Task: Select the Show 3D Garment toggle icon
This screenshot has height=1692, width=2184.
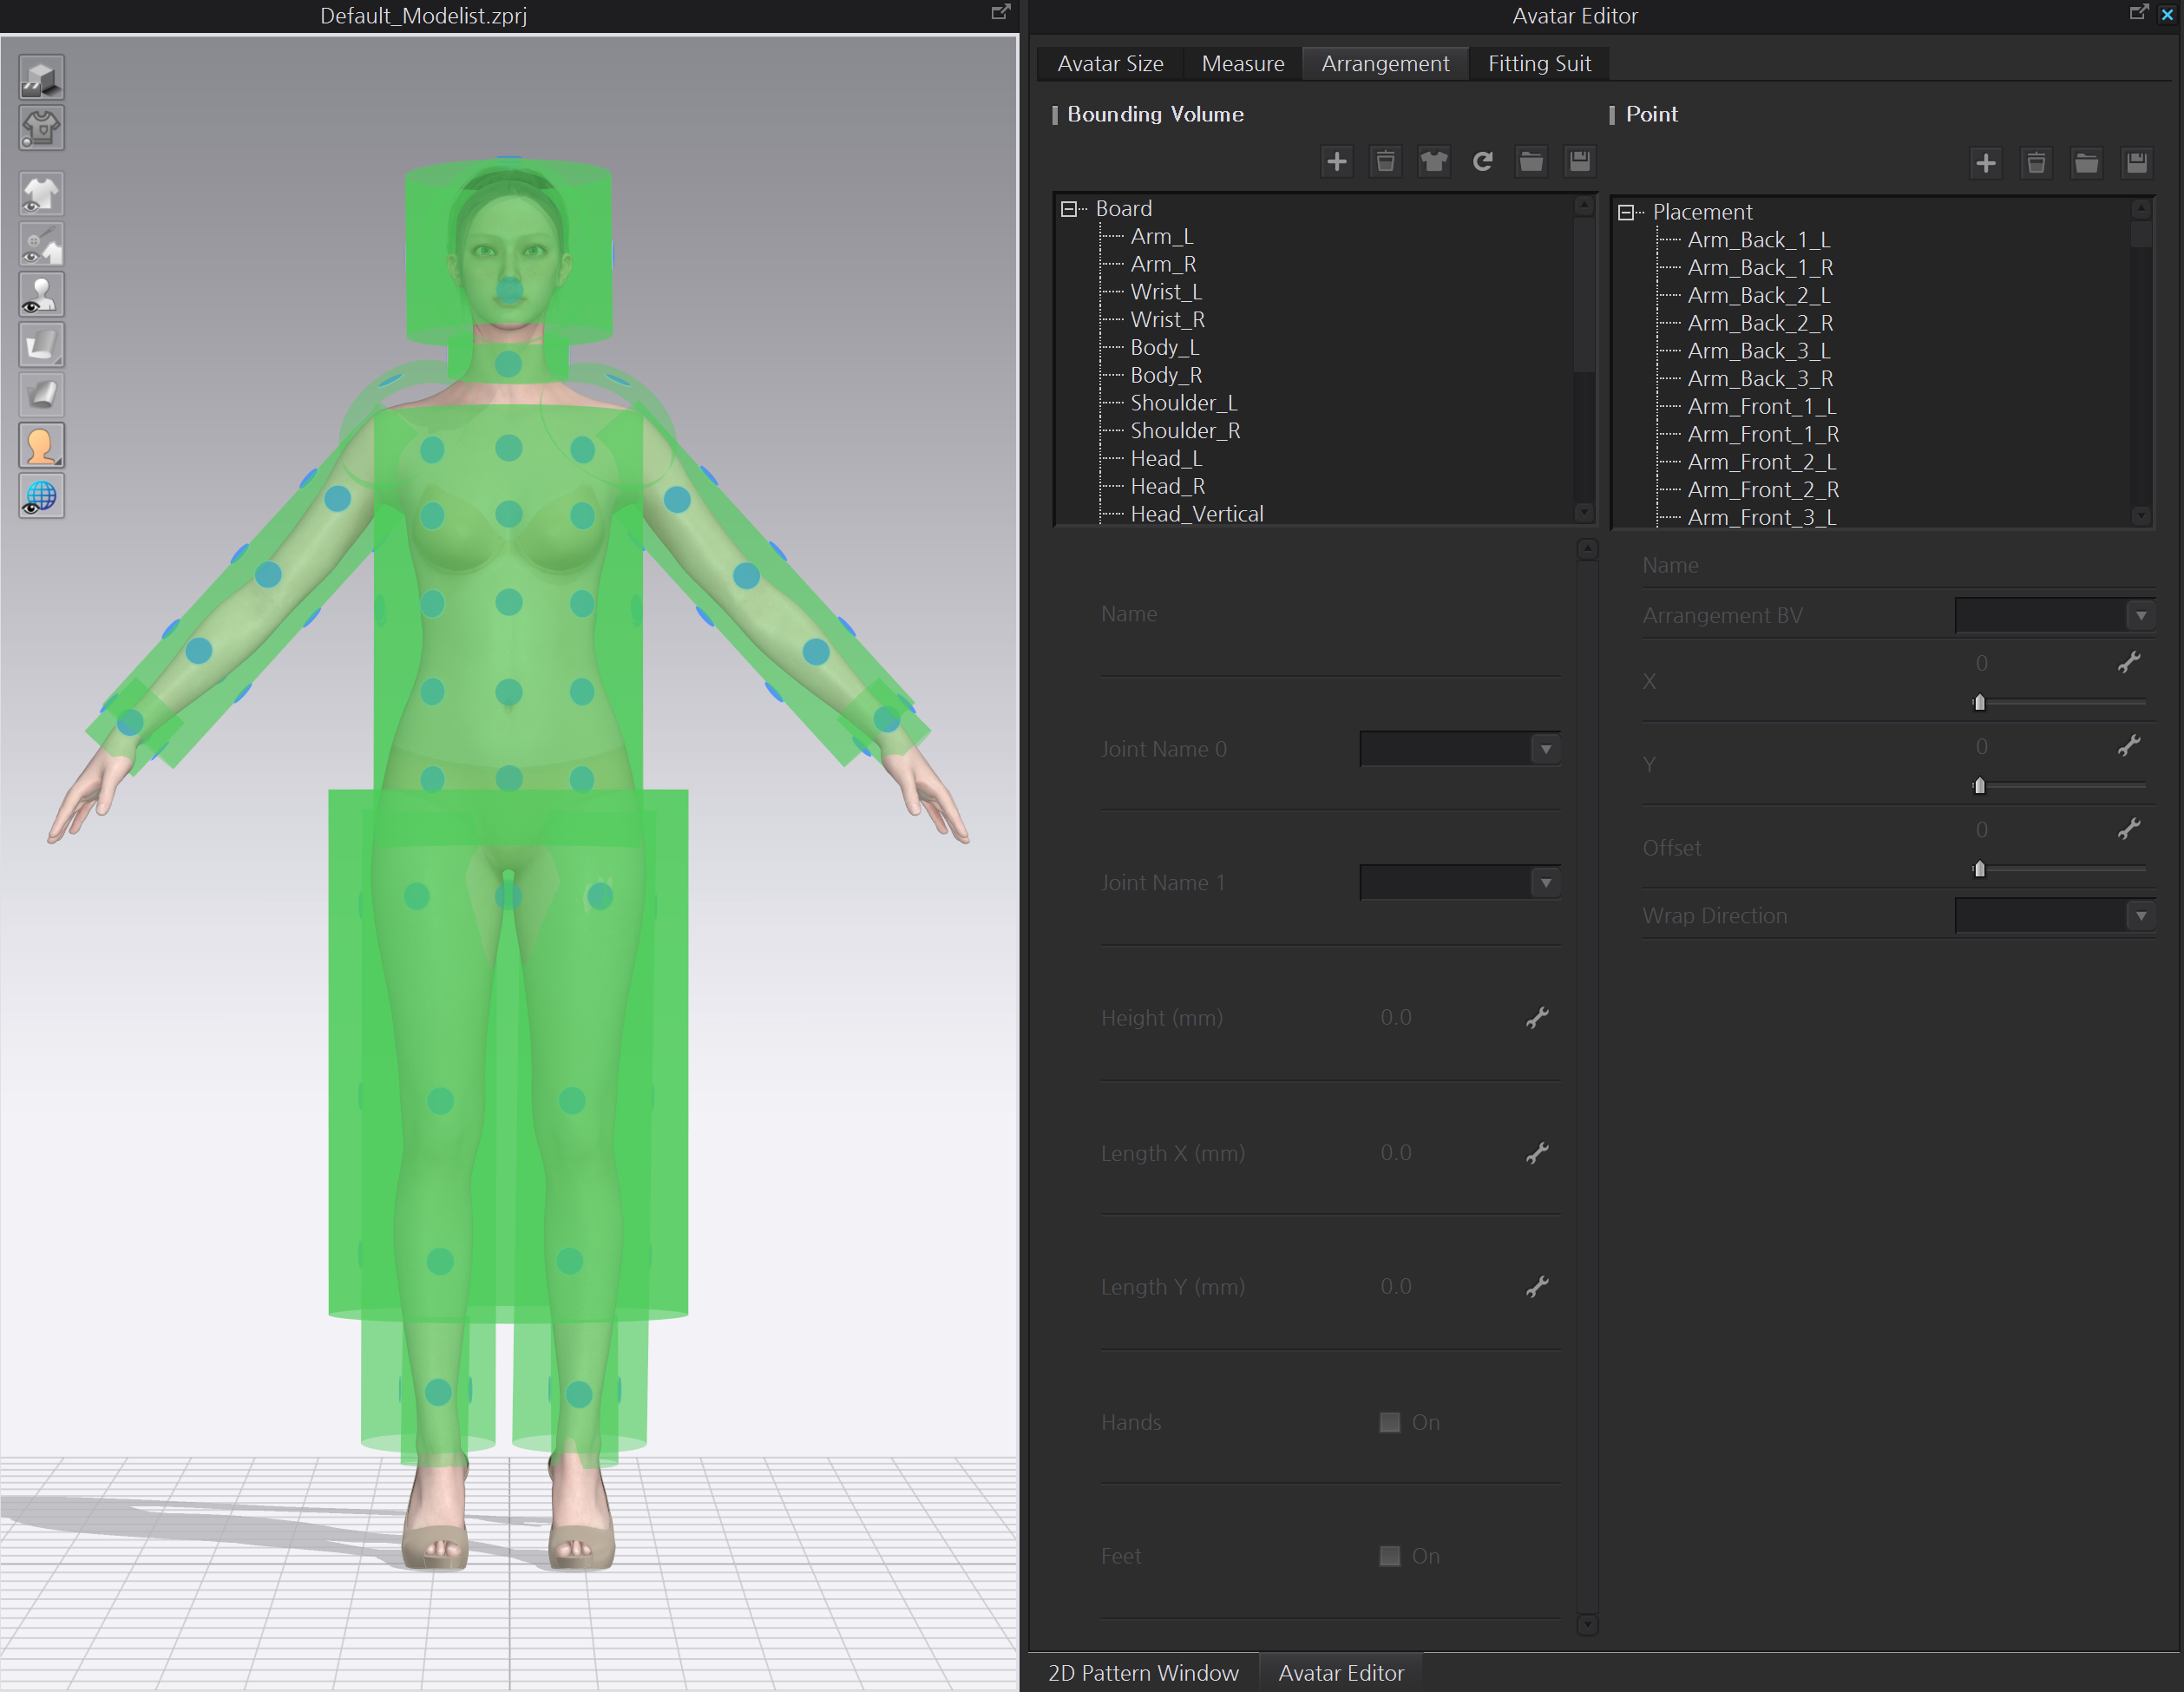Action: pyautogui.click(x=41, y=194)
